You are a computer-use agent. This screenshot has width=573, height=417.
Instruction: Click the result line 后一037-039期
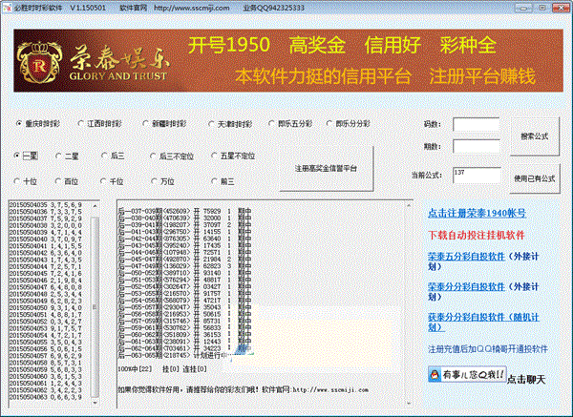click(185, 211)
